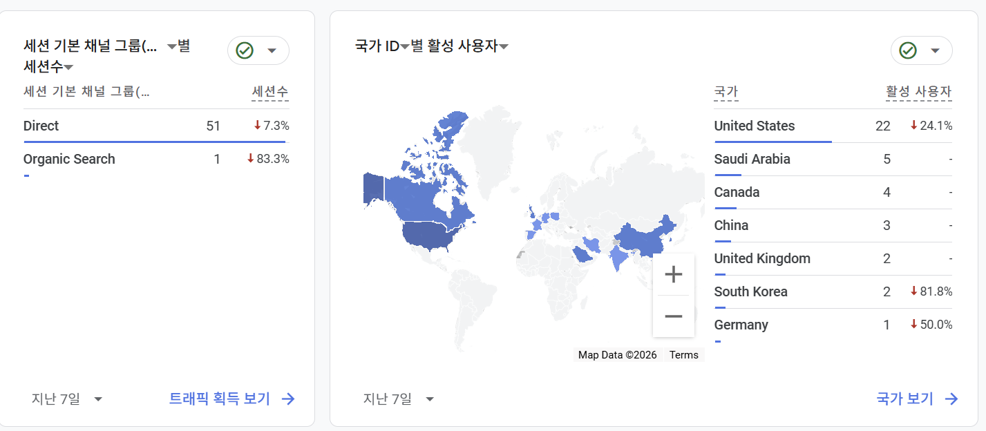Open 트래픽 획득 보기 report link
Viewport: 986px width, 431px height.
tap(220, 399)
